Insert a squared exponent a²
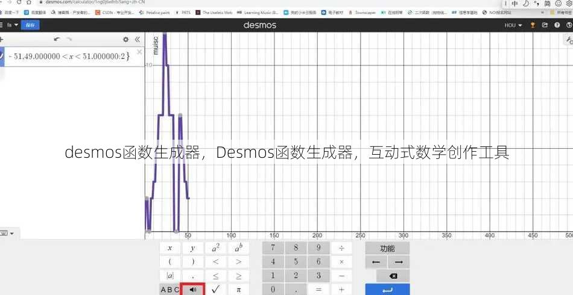Viewport: 573px width, 295px height. 215,248
